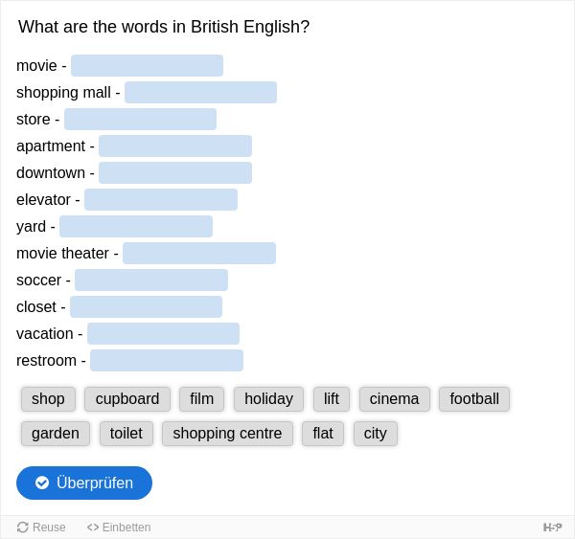Click the blank drop zone next to 'soccer'
This screenshot has width=575, height=539.
point(151,280)
